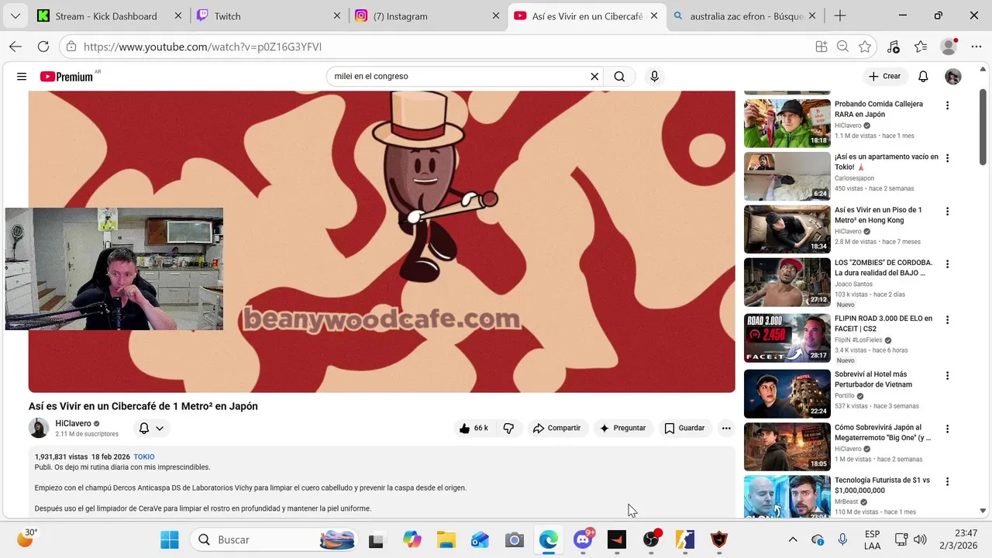The height and width of the screenshot is (558, 992).
Task: Open Camera app in taskbar
Action: tap(515, 539)
